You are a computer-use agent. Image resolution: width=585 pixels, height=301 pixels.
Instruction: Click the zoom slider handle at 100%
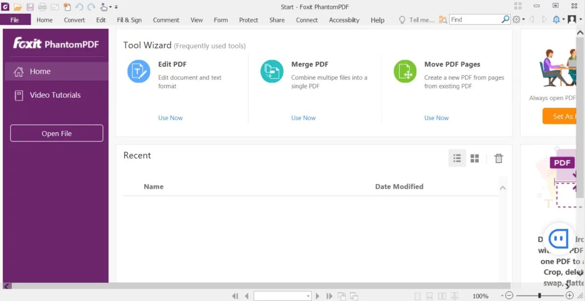(x=540, y=296)
